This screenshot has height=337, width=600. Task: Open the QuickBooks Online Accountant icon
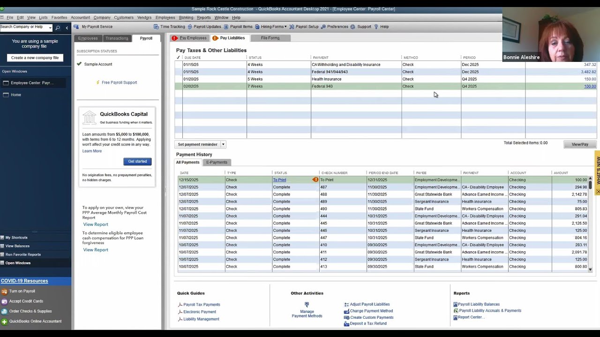pos(4,322)
